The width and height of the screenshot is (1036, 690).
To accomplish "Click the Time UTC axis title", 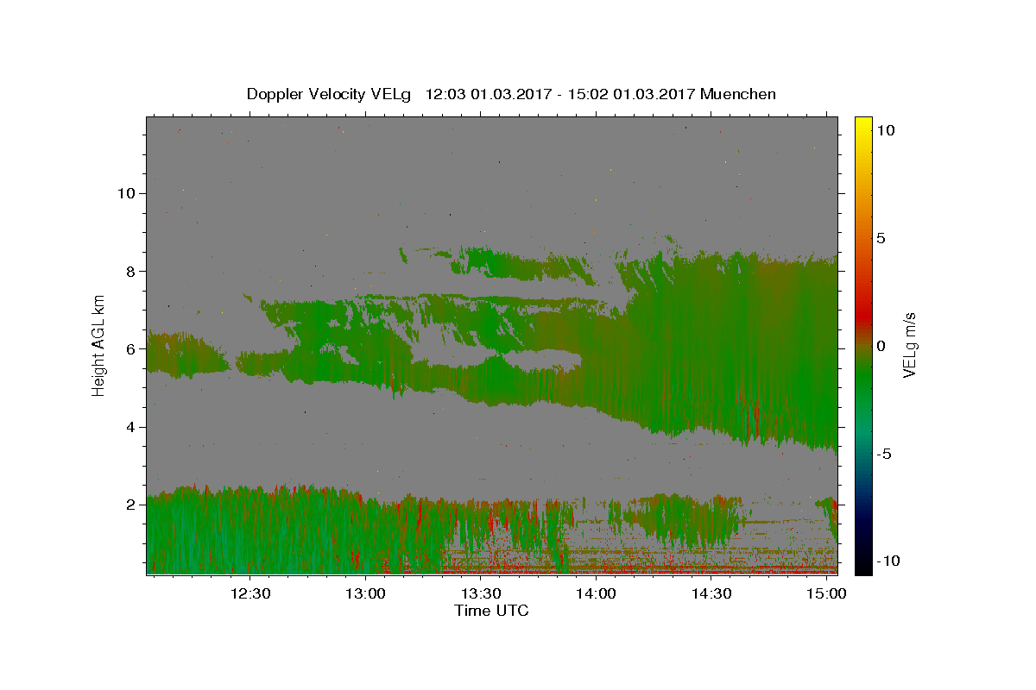I will click(x=491, y=611).
